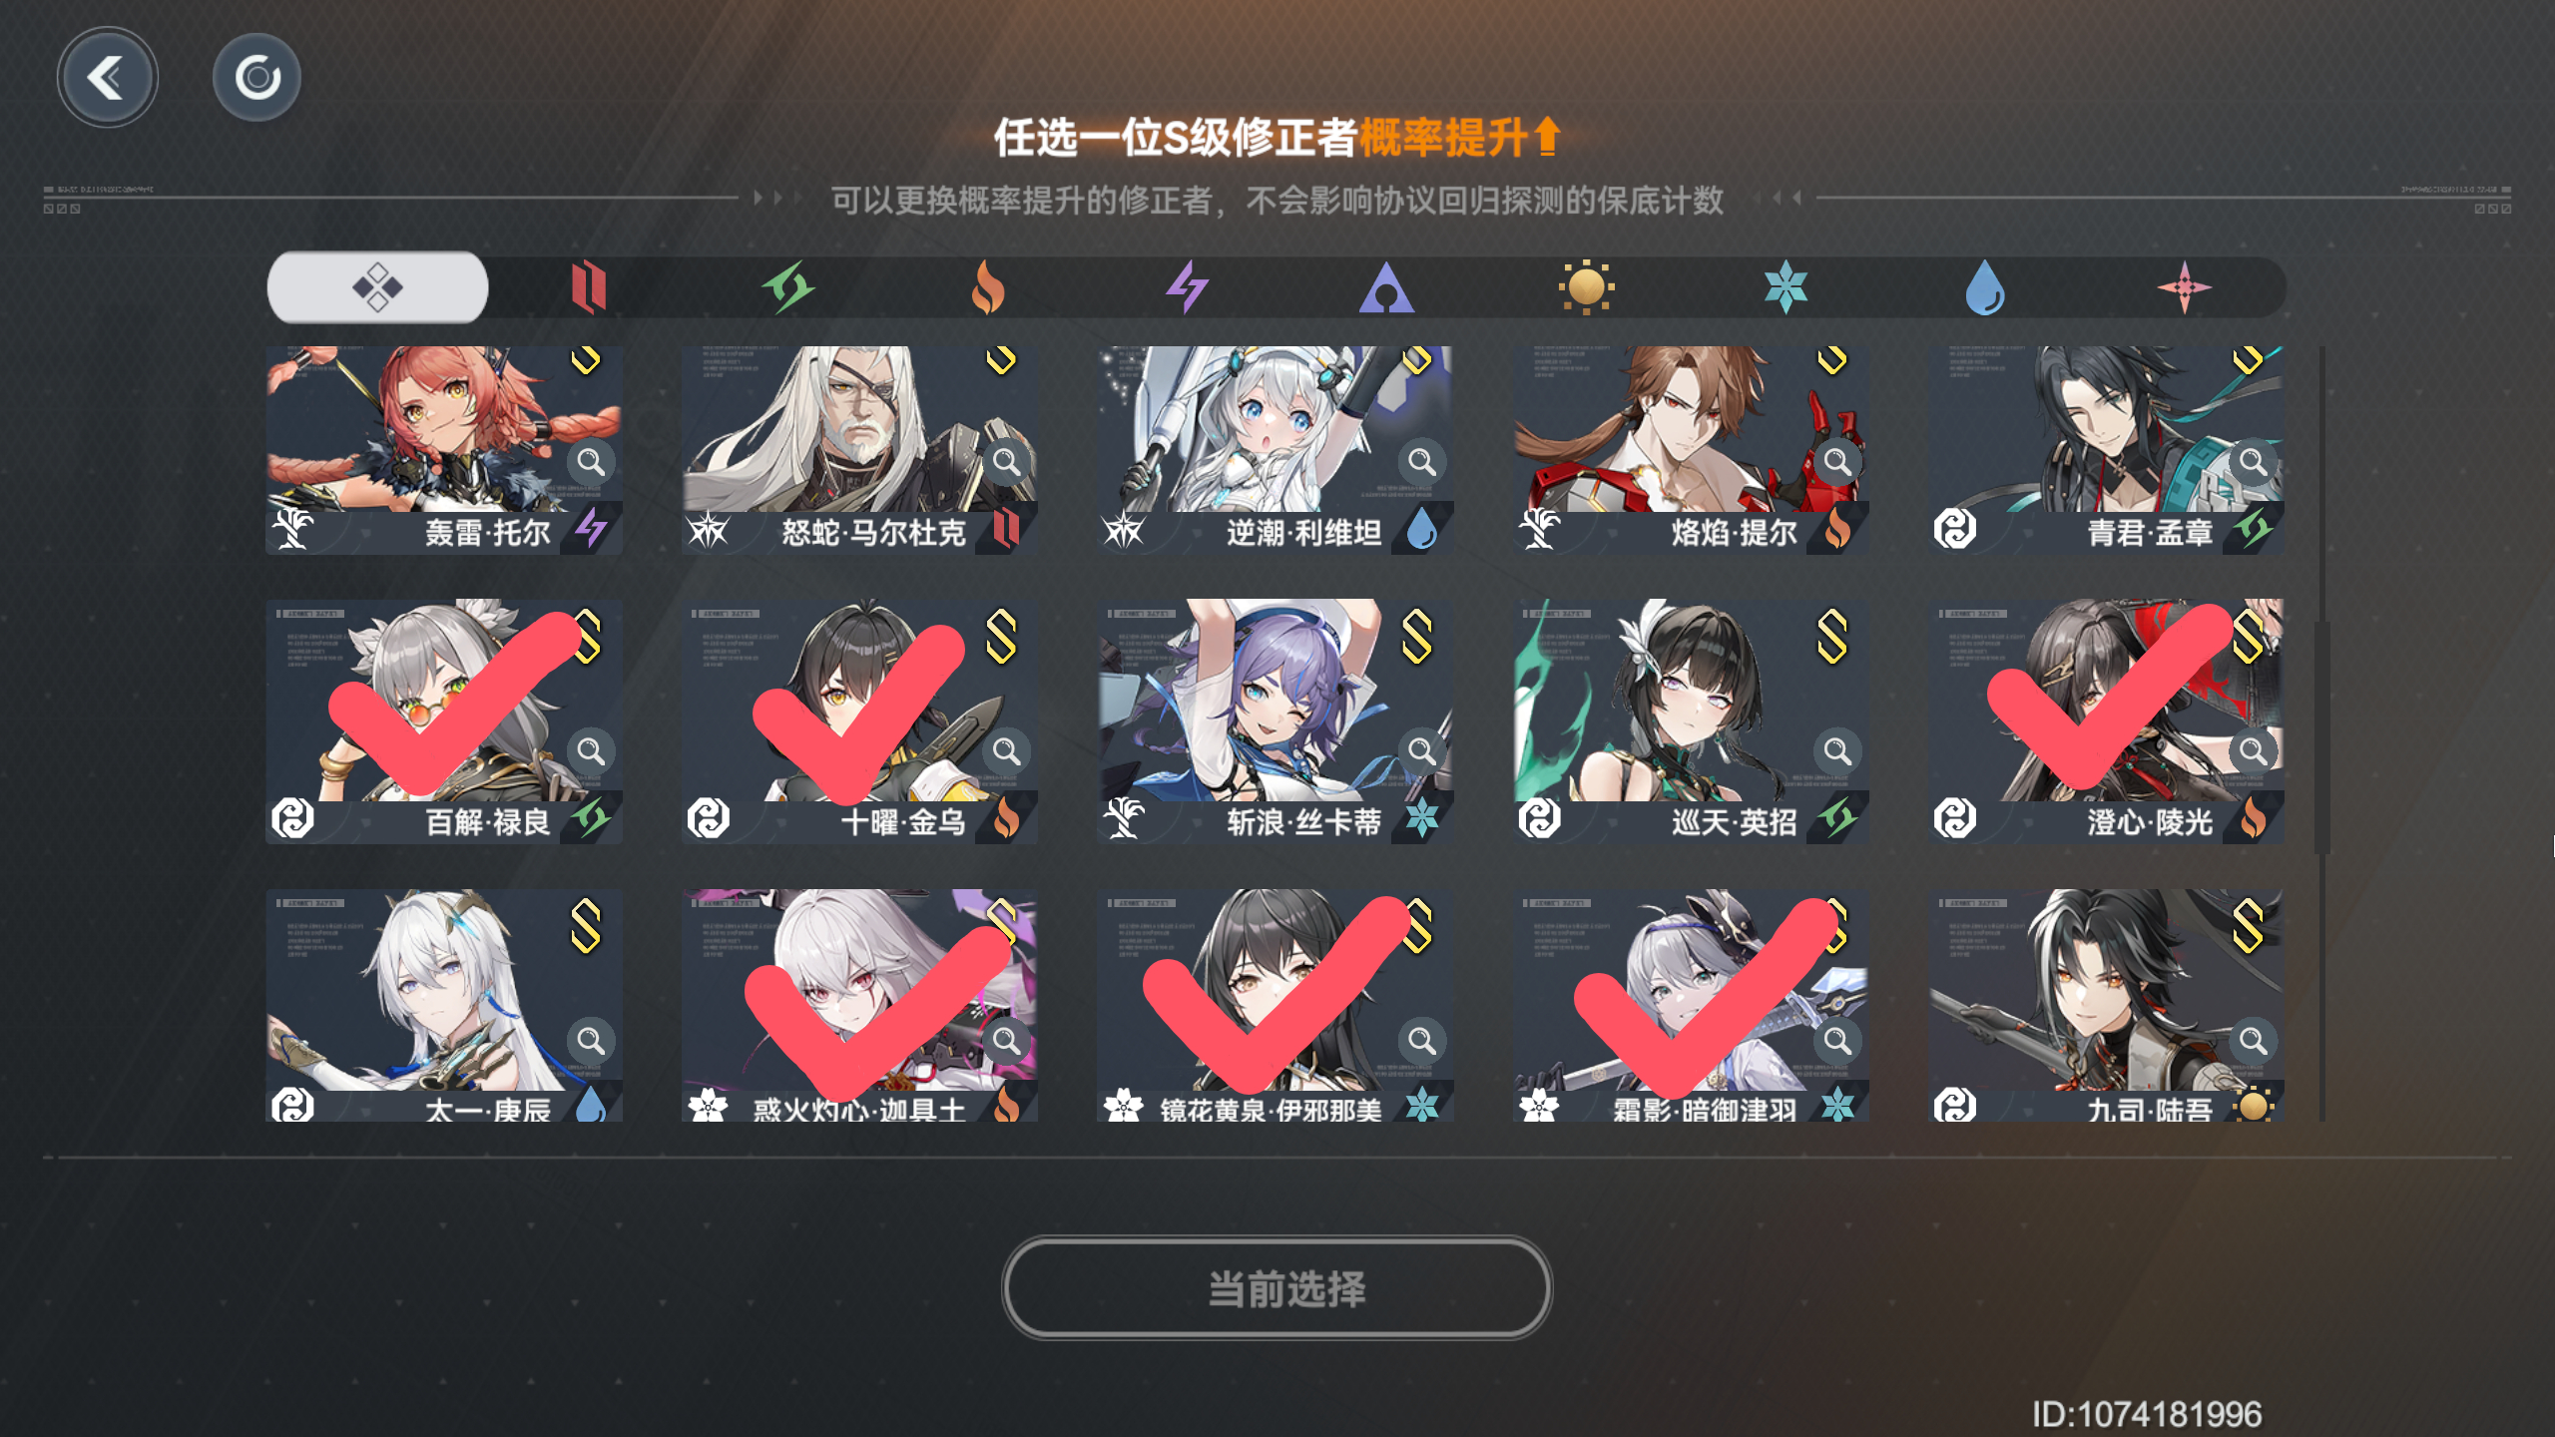
Task: Click the circular refresh icon
Action: 257,77
